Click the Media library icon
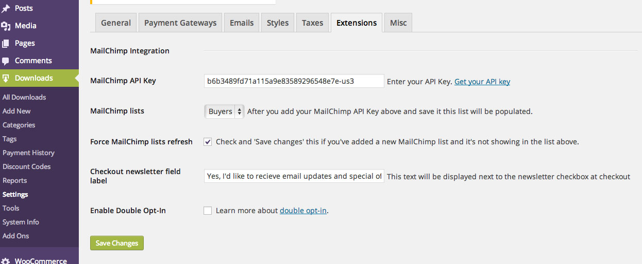 (6, 26)
